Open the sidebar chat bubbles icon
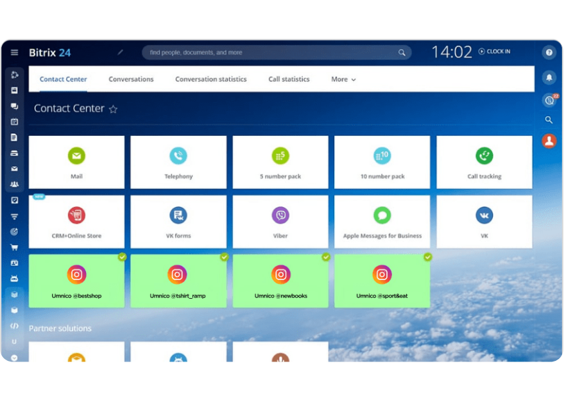564x400 pixels. (x=14, y=106)
